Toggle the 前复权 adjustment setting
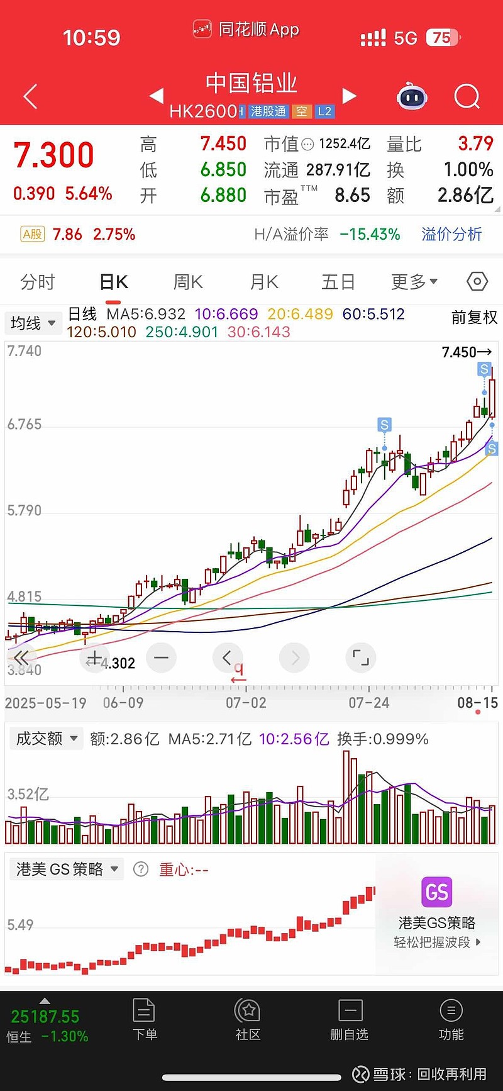Screen dimensions: 503x1091 pos(474,317)
